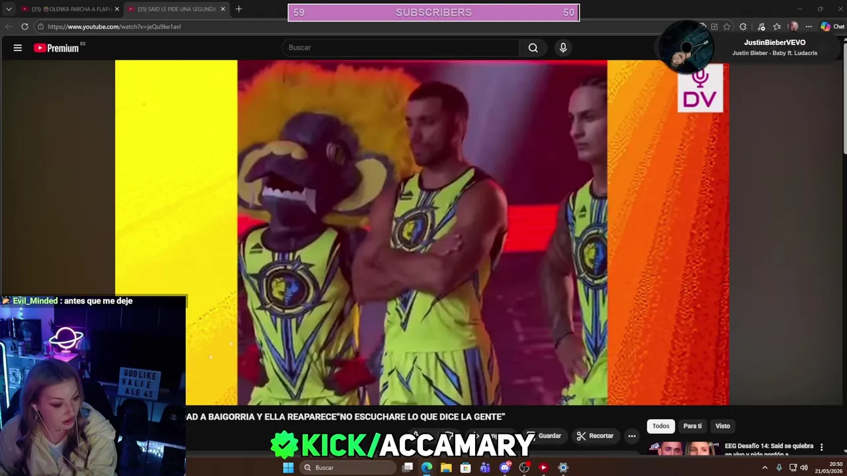
Task: Open browser settings and more menu
Action: coord(809,26)
